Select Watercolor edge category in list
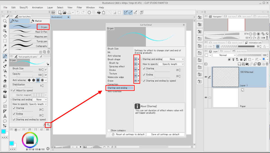Screen dimensions: 270x153 116,77
